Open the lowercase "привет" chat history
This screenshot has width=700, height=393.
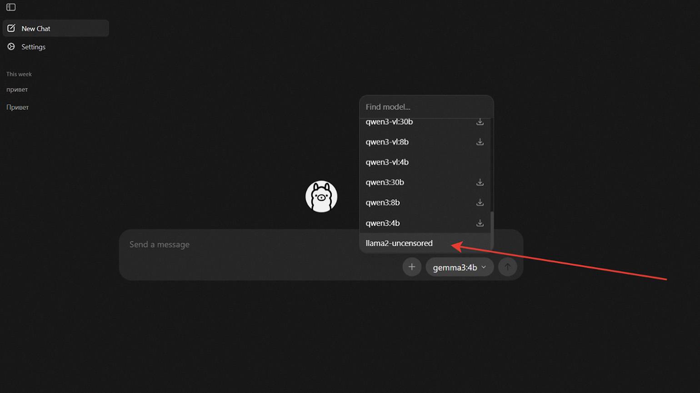click(x=17, y=89)
